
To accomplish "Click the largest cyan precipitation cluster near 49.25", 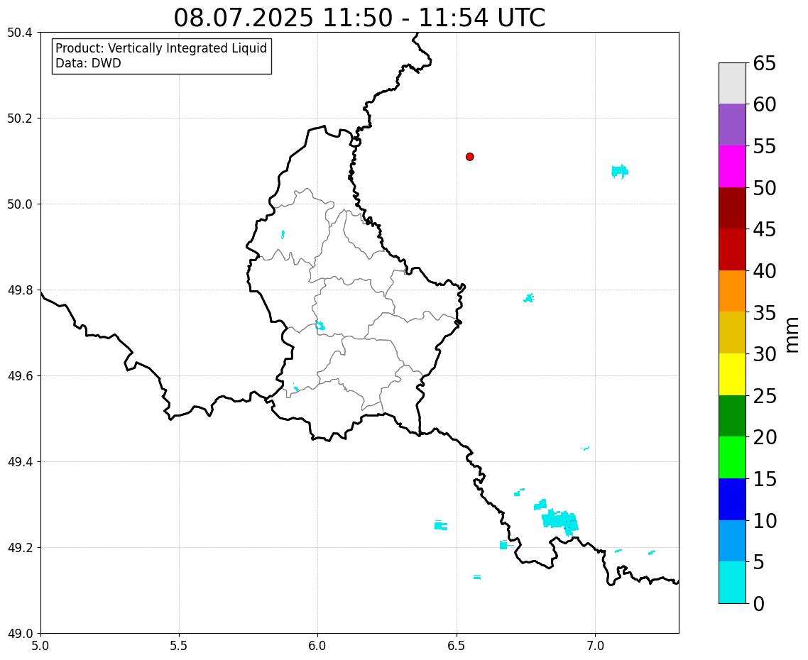I will tap(560, 520).
